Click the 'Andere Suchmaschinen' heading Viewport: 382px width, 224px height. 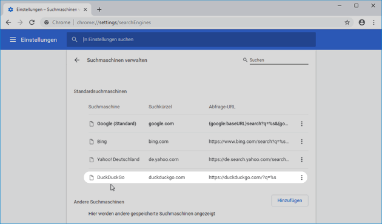tap(99, 202)
